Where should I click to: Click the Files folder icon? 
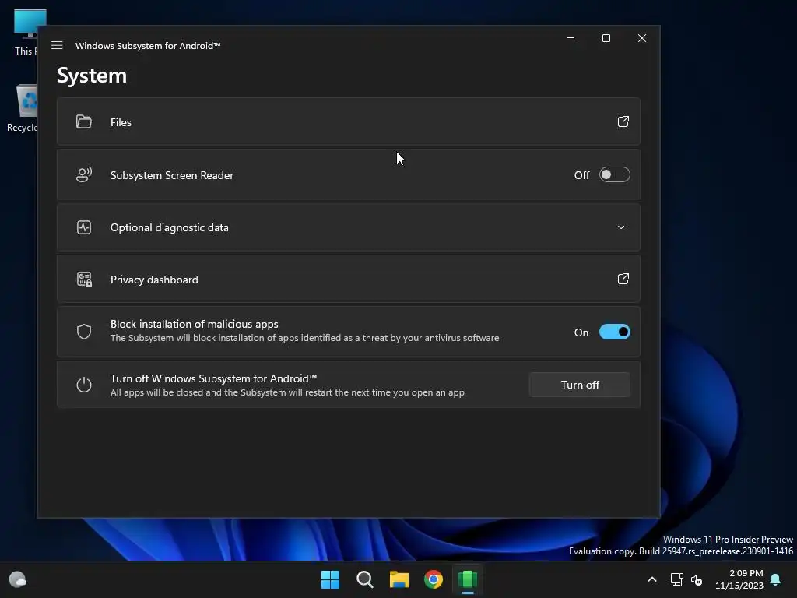[x=84, y=121]
